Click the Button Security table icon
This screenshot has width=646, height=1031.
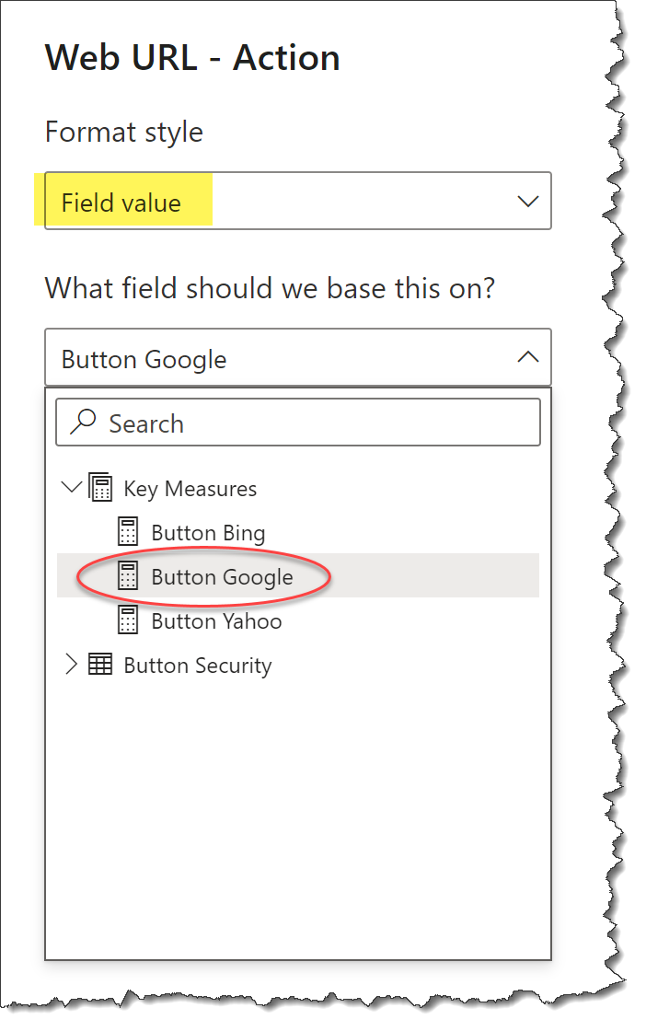[100, 664]
